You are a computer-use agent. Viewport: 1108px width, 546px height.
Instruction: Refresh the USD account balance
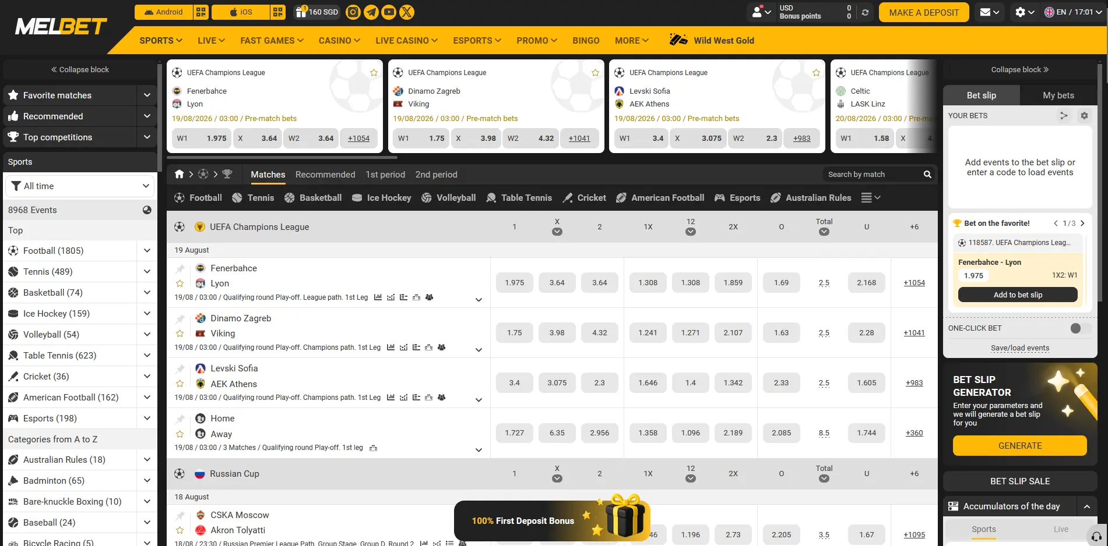865,12
